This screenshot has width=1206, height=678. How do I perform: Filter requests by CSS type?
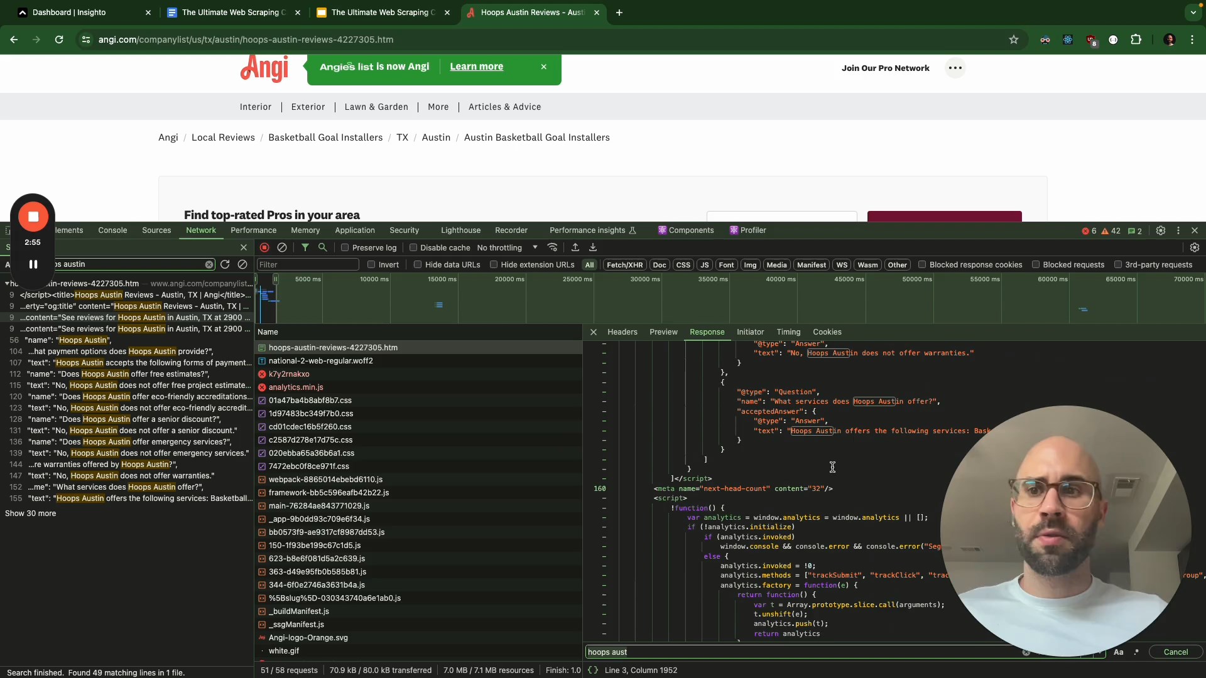click(x=683, y=265)
